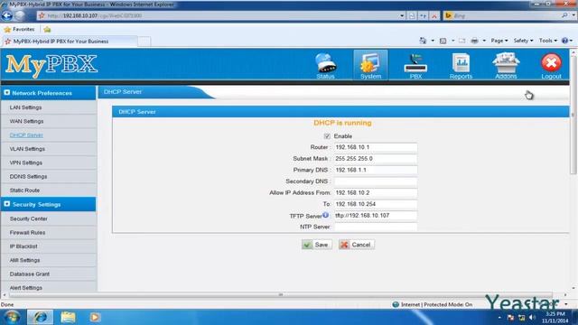Open the Reports section icon
Image resolution: width=578 pixels, height=325 pixels.
pos(461,66)
